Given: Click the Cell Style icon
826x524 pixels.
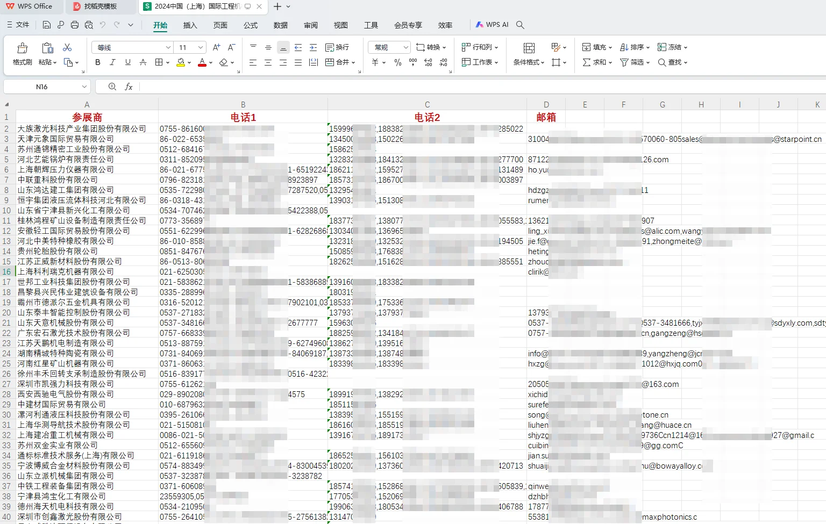Looking at the screenshot, I should click(556, 62).
